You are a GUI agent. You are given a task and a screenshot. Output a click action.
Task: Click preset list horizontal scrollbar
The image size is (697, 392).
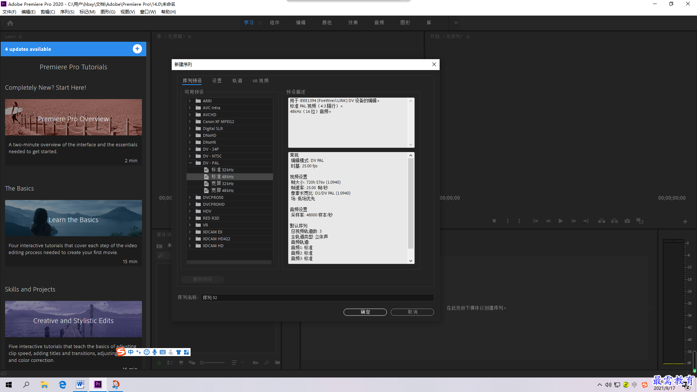[x=229, y=262]
